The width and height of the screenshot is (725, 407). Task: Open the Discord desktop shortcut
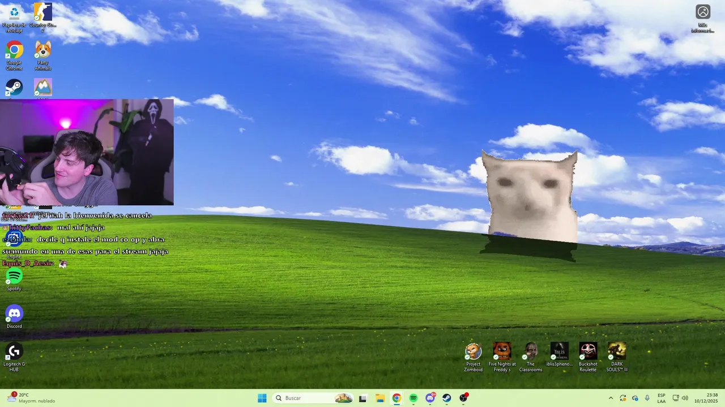[x=14, y=317]
